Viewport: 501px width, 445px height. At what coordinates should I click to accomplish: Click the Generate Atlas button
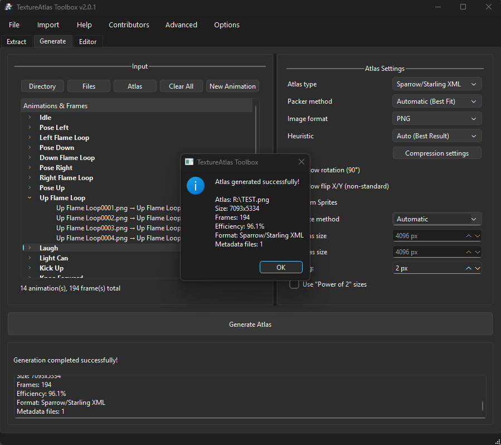tap(250, 323)
